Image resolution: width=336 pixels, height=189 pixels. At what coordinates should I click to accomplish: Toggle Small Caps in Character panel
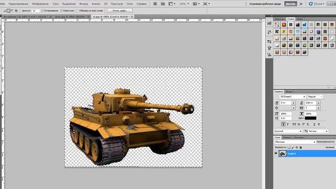coord(299,124)
